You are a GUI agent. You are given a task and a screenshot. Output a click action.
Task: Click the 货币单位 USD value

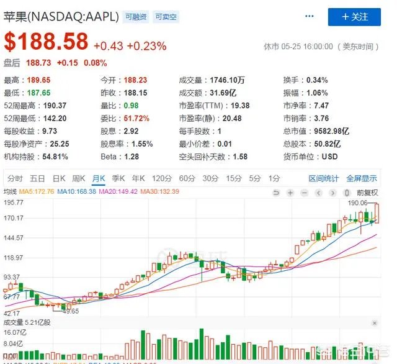tap(329, 157)
